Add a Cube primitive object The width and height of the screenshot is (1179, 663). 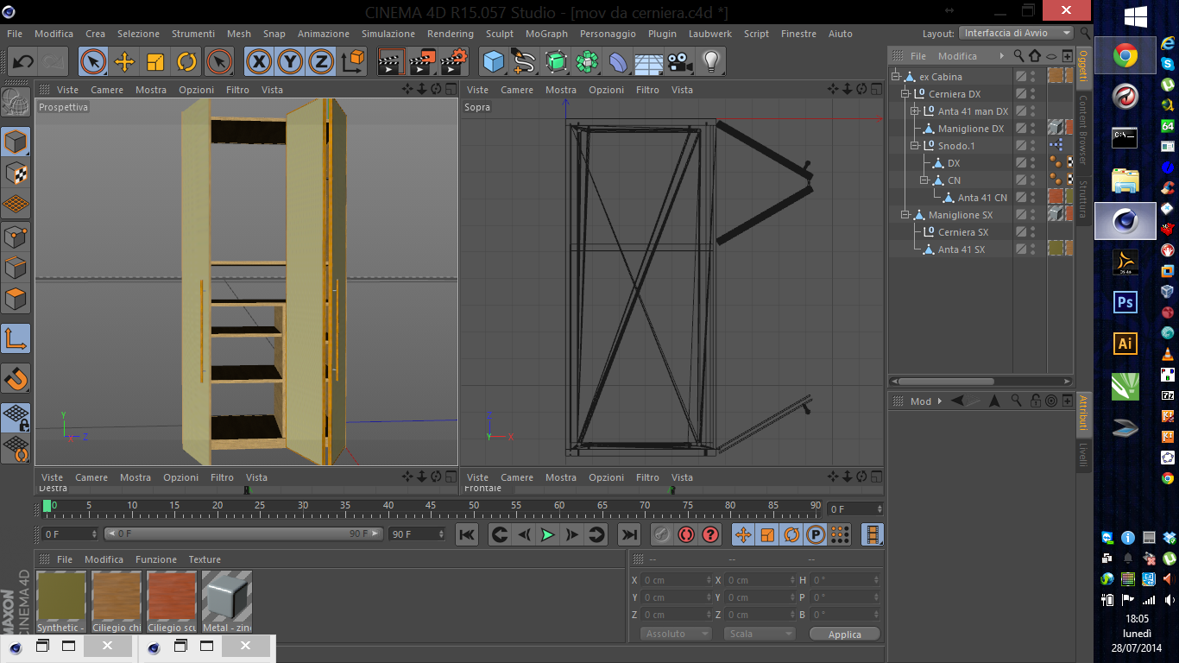[494, 61]
